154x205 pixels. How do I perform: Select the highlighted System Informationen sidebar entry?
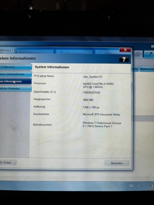(x=16, y=81)
